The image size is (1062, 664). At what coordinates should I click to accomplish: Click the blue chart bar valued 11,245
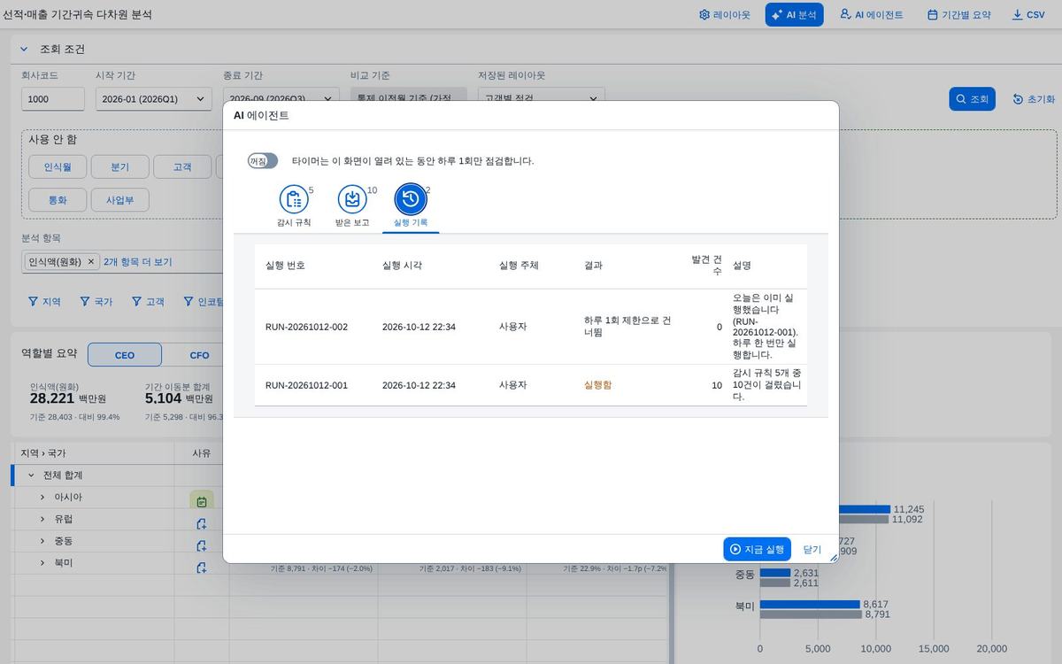click(x=864, y=509)
